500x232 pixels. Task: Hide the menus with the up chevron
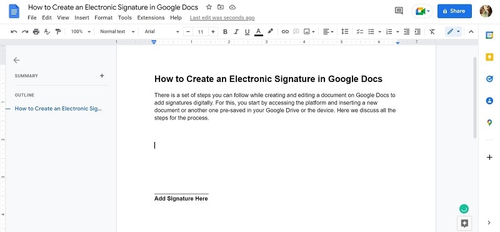coord(471,32)
